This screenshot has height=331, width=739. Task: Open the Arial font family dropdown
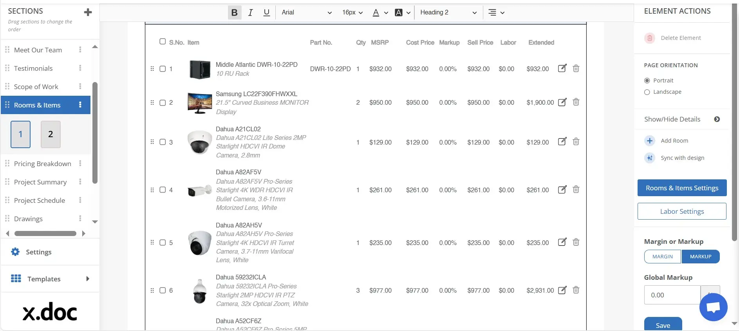tap(306, 13)
